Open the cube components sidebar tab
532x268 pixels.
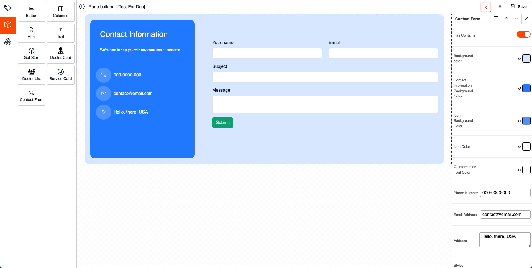(x=8, y=25)
